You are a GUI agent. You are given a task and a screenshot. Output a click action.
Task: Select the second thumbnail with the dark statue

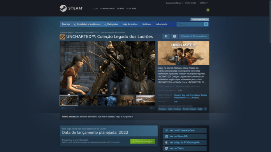point(88,100)
